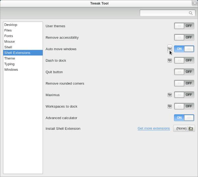
Task: Click the Remove accessibility label
Action: (62, 38)
